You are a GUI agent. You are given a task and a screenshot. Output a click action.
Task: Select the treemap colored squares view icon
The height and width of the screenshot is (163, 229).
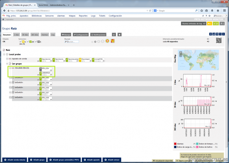(x=113, y=41)
